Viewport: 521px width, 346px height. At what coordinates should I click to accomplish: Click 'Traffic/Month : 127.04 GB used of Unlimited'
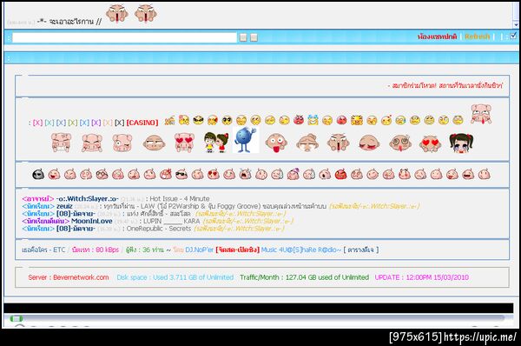[x=305, y=277]
